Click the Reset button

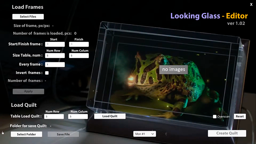tap(240, 116)
